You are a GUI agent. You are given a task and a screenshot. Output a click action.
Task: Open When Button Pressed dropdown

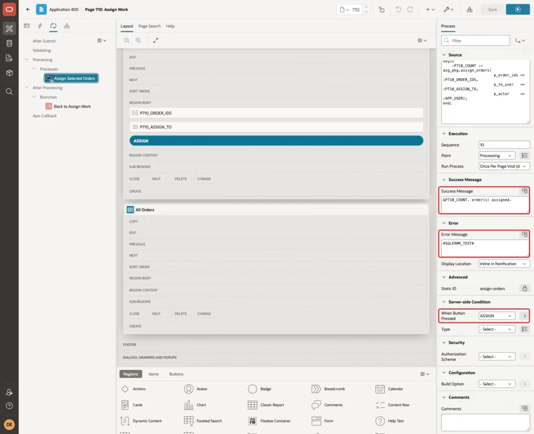point(496,316)
